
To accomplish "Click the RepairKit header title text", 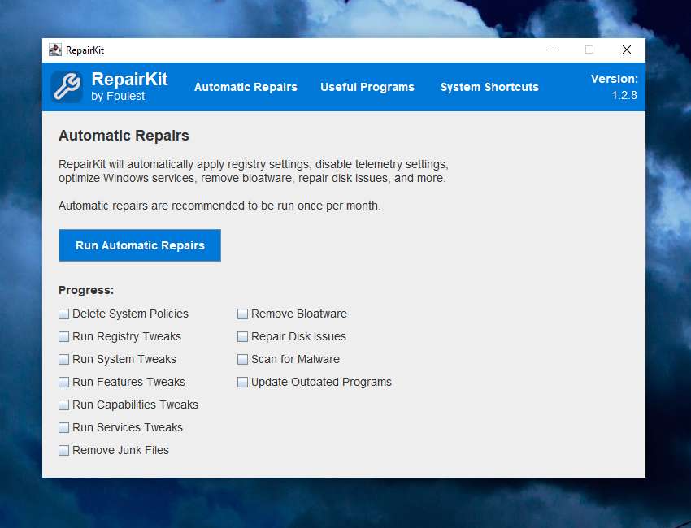I will click(x=129, y=80).
